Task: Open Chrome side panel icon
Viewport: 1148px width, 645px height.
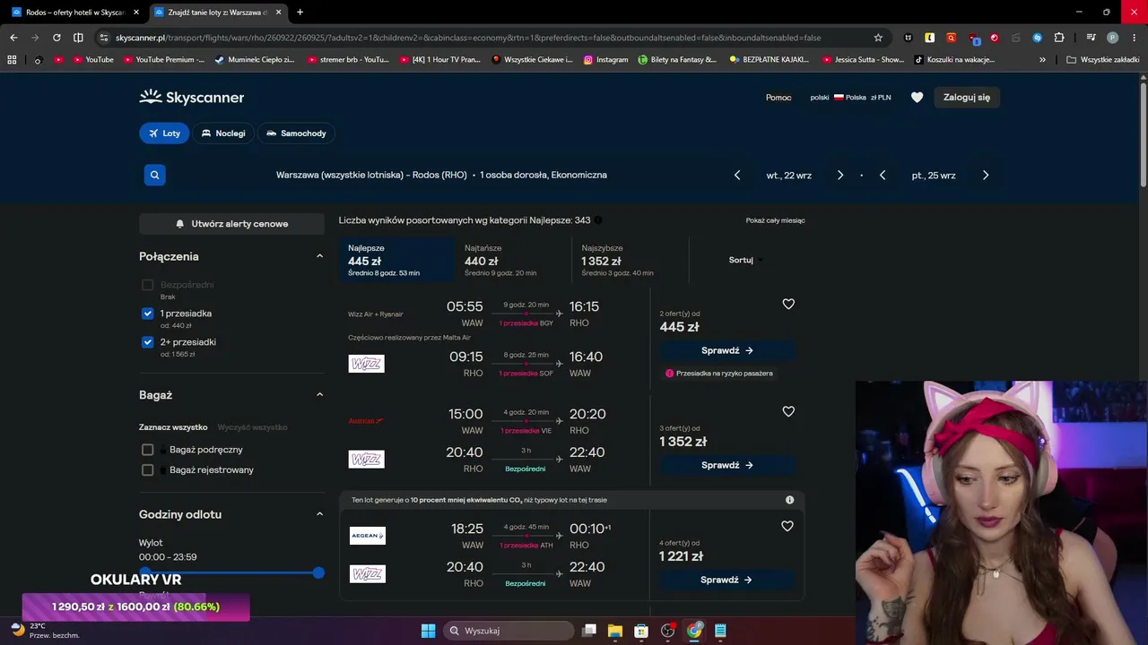Action: [78, 38]
